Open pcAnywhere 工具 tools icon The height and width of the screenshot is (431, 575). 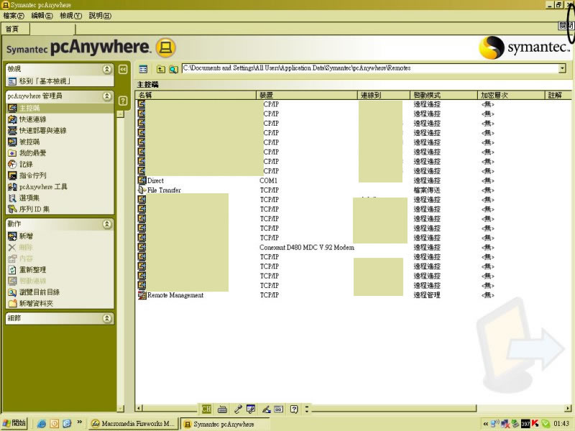[12, 187]
